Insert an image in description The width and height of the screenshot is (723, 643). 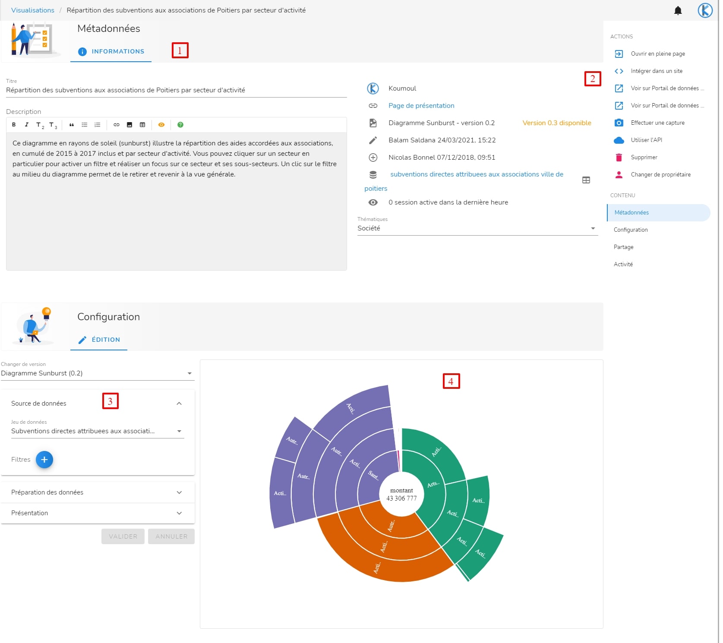click(129, 125)
